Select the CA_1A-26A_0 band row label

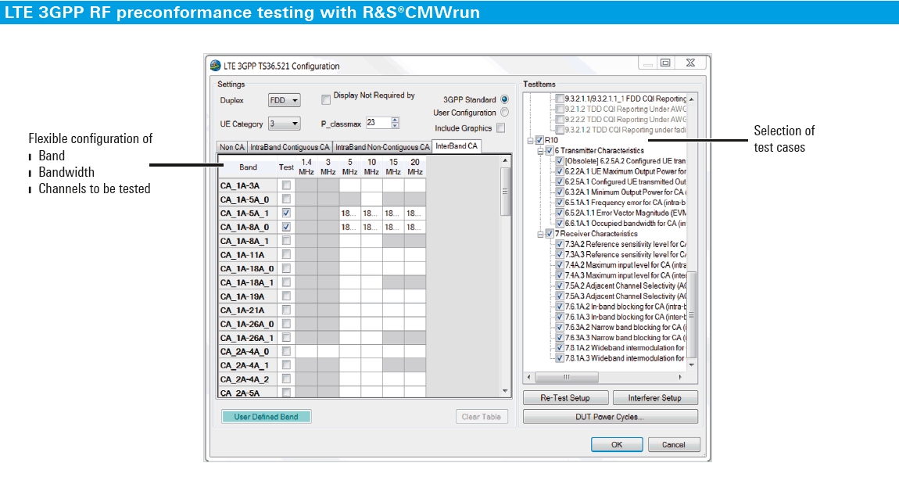249,324
